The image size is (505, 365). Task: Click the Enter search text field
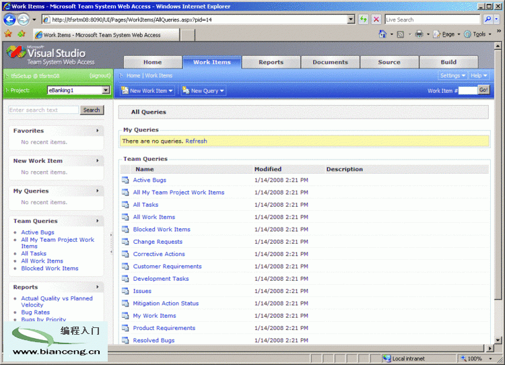(44, 110)
